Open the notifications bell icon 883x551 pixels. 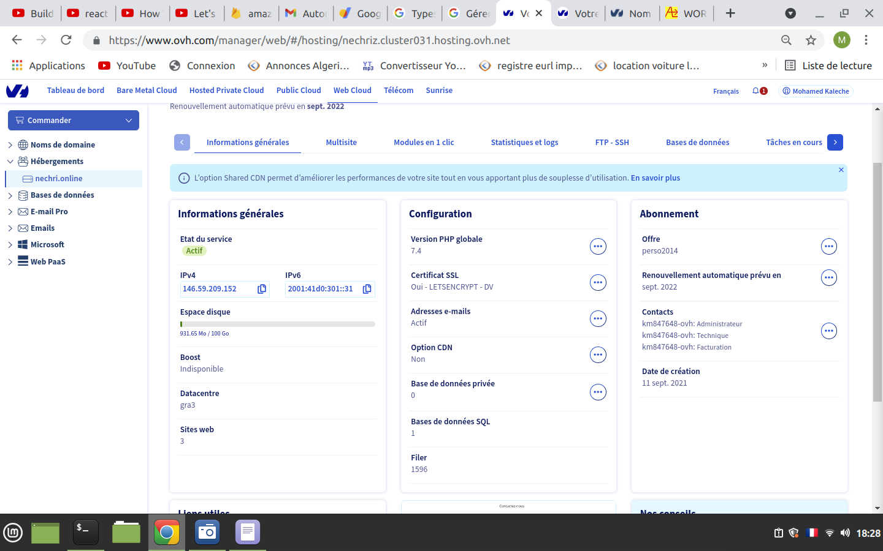(x=756, y=91)
